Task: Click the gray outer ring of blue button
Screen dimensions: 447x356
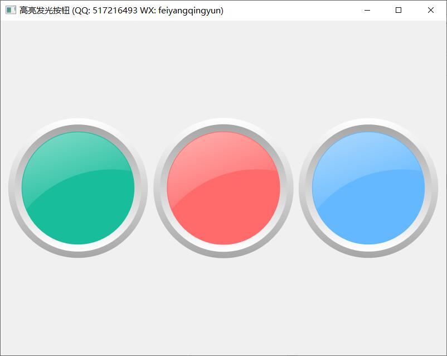Action: [368, 128]
